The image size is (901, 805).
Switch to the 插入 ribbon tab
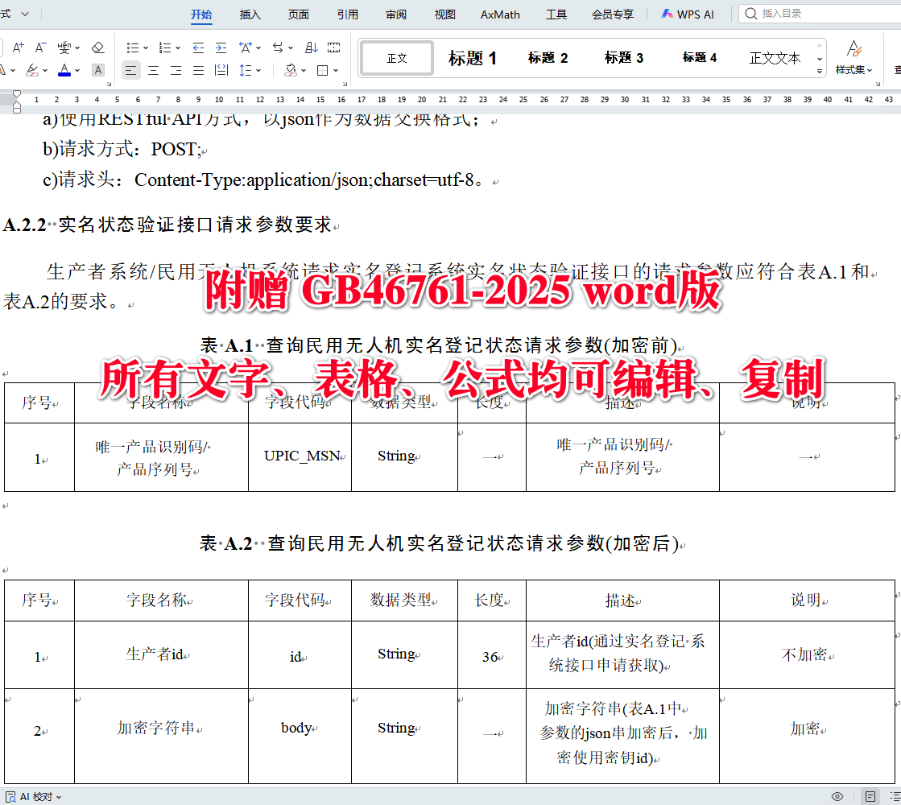coord(250,14)
